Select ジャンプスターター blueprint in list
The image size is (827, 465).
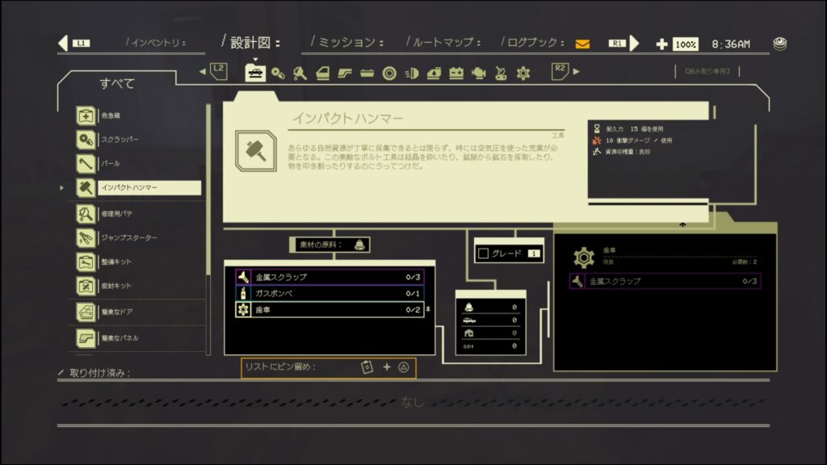pos(129,237)
